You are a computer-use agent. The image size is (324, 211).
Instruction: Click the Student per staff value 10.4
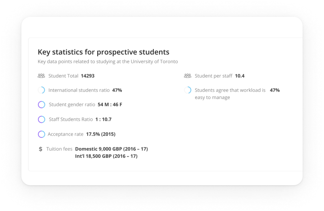click(240, 76)
